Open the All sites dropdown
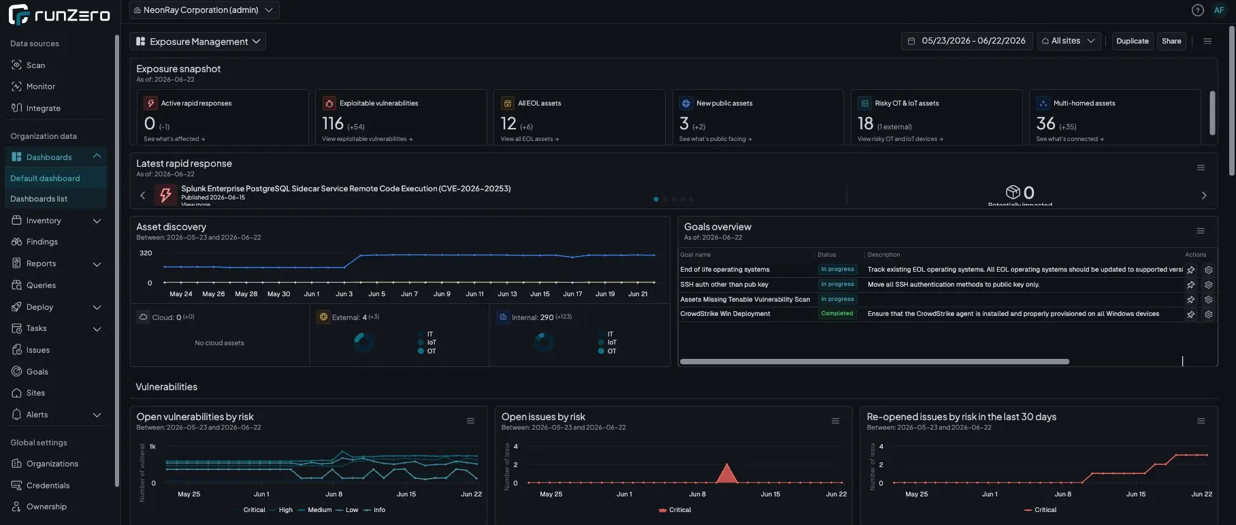This screenshot has height=525, width=1236. pyautogui.click(x=1069, y=41)
